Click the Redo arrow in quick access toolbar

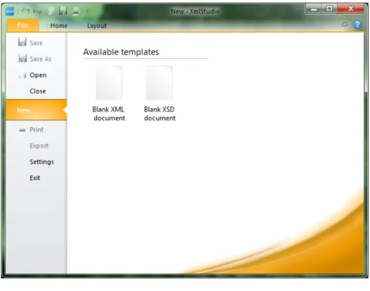click(37, 11)
